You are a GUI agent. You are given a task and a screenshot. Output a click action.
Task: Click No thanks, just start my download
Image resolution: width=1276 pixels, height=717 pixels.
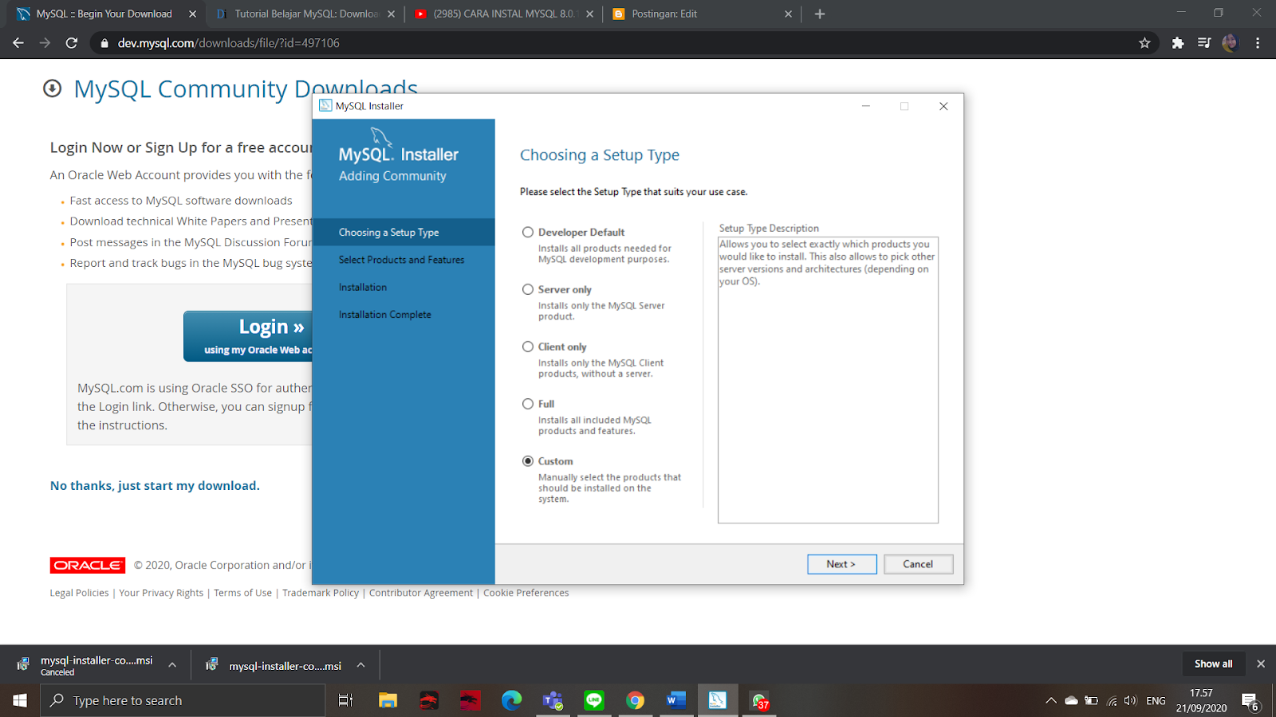point(155,486)
